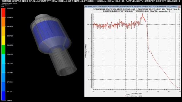Click the legend value 309.102
This screenshot has height=102, width=182.
click(10, 54)
